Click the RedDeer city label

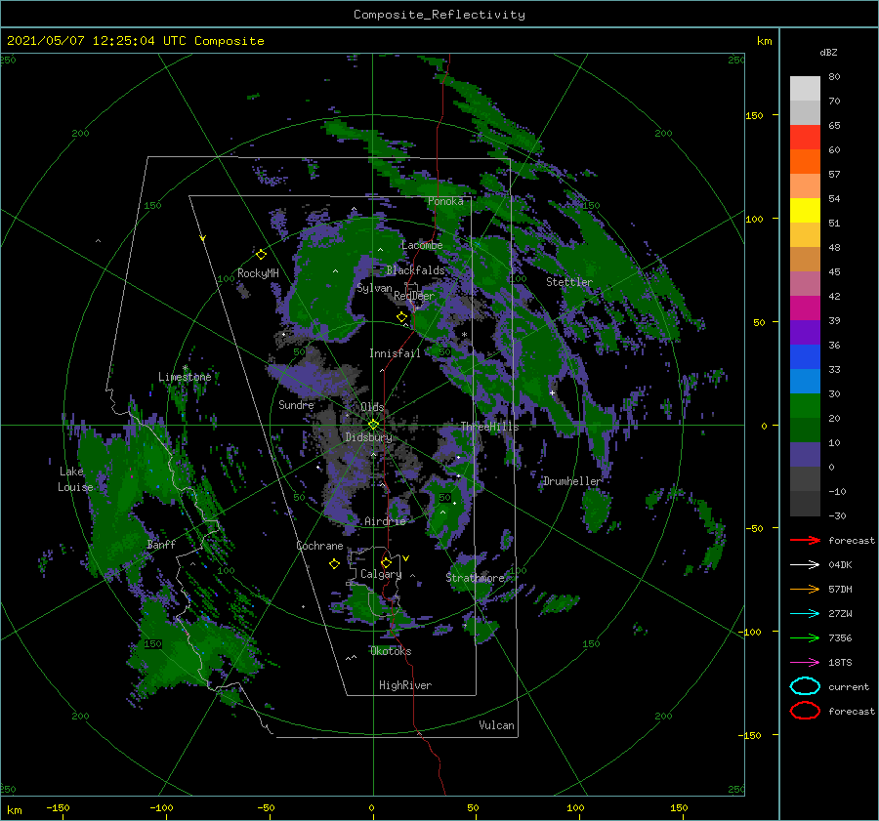[414, 296]
